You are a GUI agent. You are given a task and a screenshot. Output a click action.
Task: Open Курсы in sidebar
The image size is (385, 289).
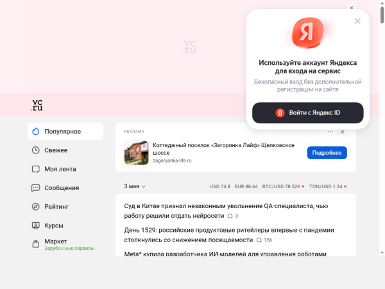tap(65, 225)
